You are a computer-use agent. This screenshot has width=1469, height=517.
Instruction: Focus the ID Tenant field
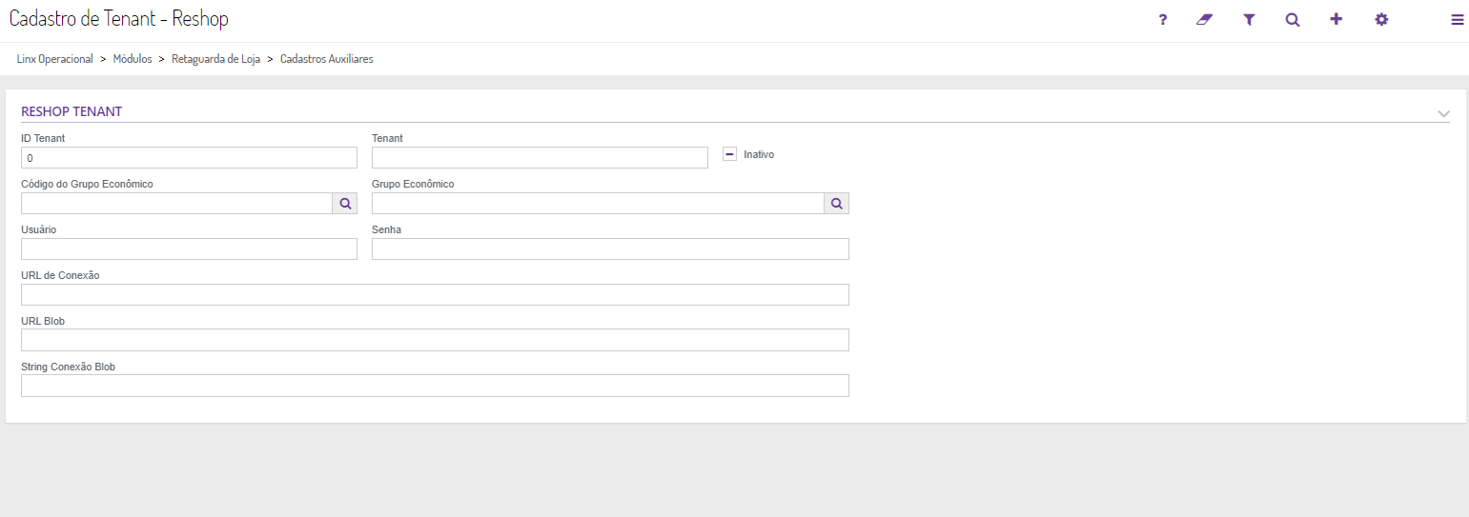click(189, 157)
